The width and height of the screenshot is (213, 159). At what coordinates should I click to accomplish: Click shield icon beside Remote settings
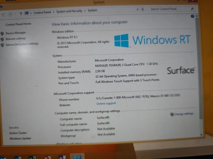(x=2, y=39)
